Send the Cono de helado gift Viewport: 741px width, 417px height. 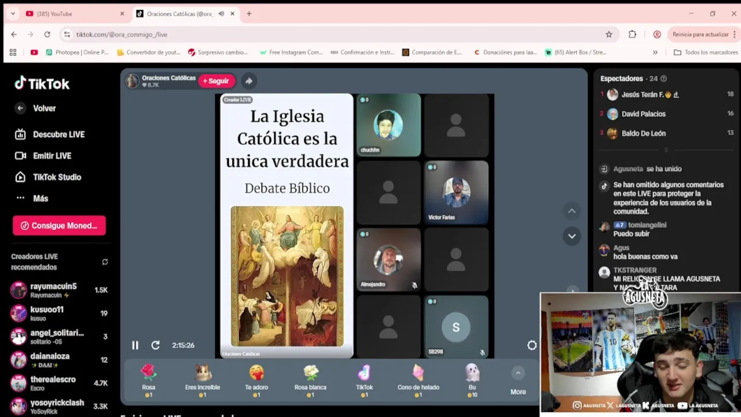pyautogui.click(x=418, y=381)
